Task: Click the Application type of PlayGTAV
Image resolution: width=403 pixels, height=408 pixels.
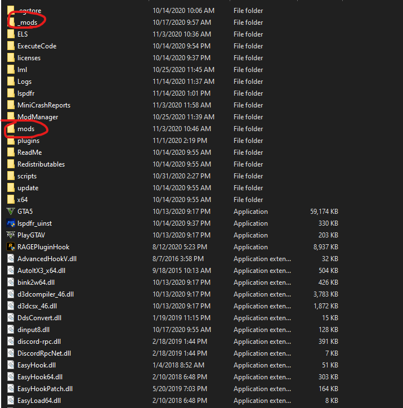Action: (x=250, y=235)
